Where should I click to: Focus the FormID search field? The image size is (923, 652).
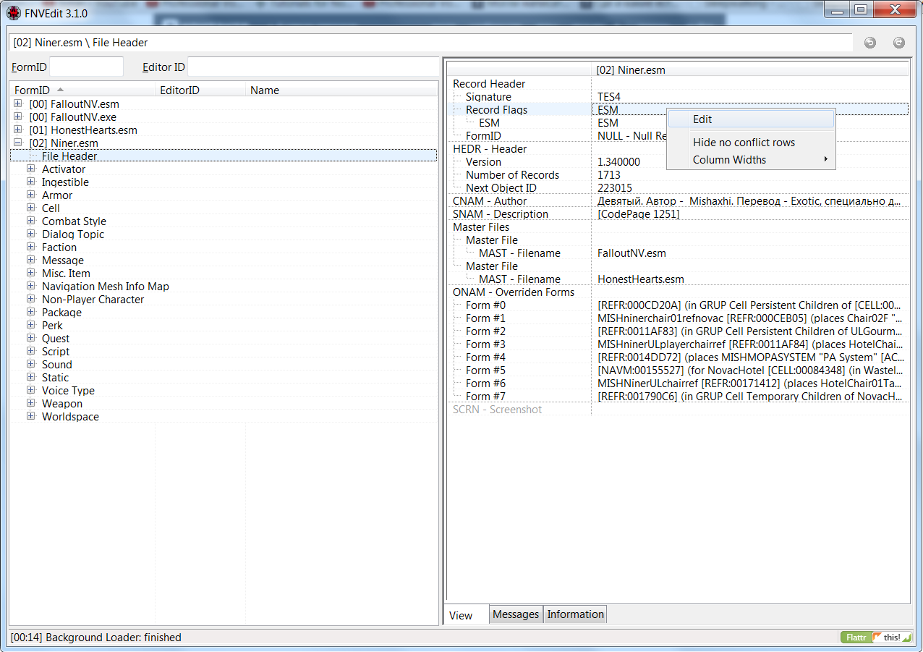tap(87, 67)
